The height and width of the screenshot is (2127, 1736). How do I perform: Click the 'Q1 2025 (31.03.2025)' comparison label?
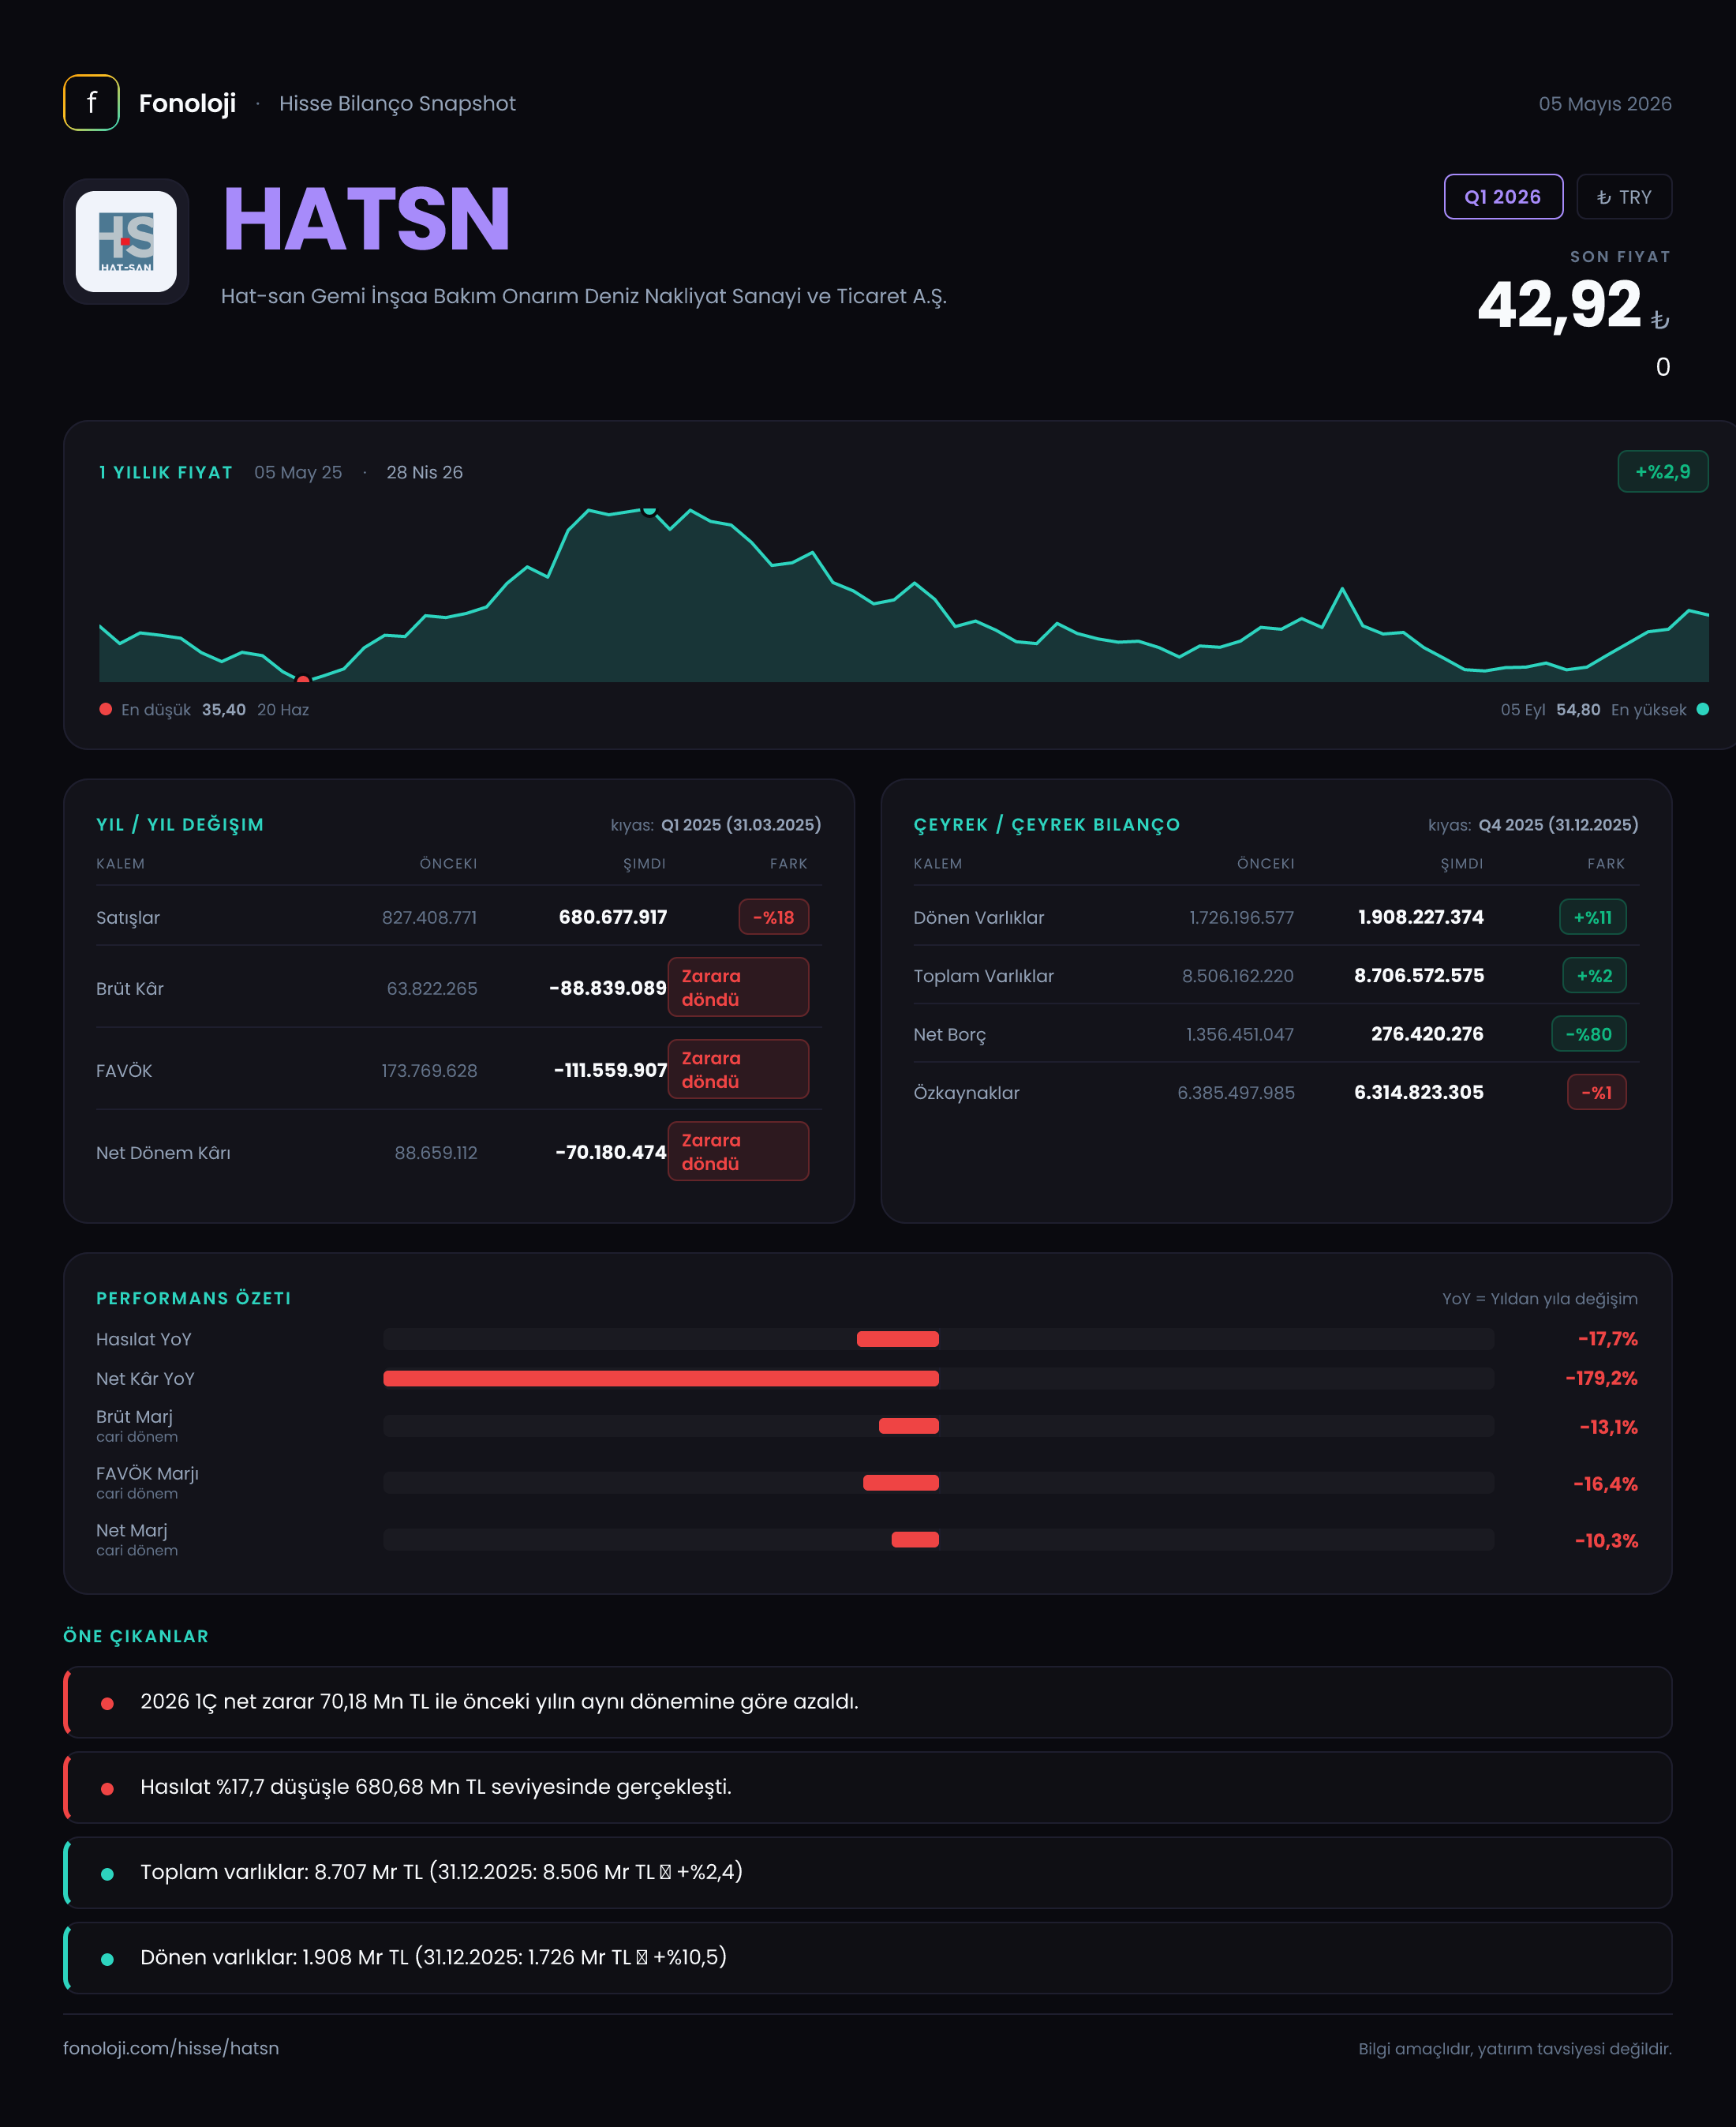pos(741,824)
